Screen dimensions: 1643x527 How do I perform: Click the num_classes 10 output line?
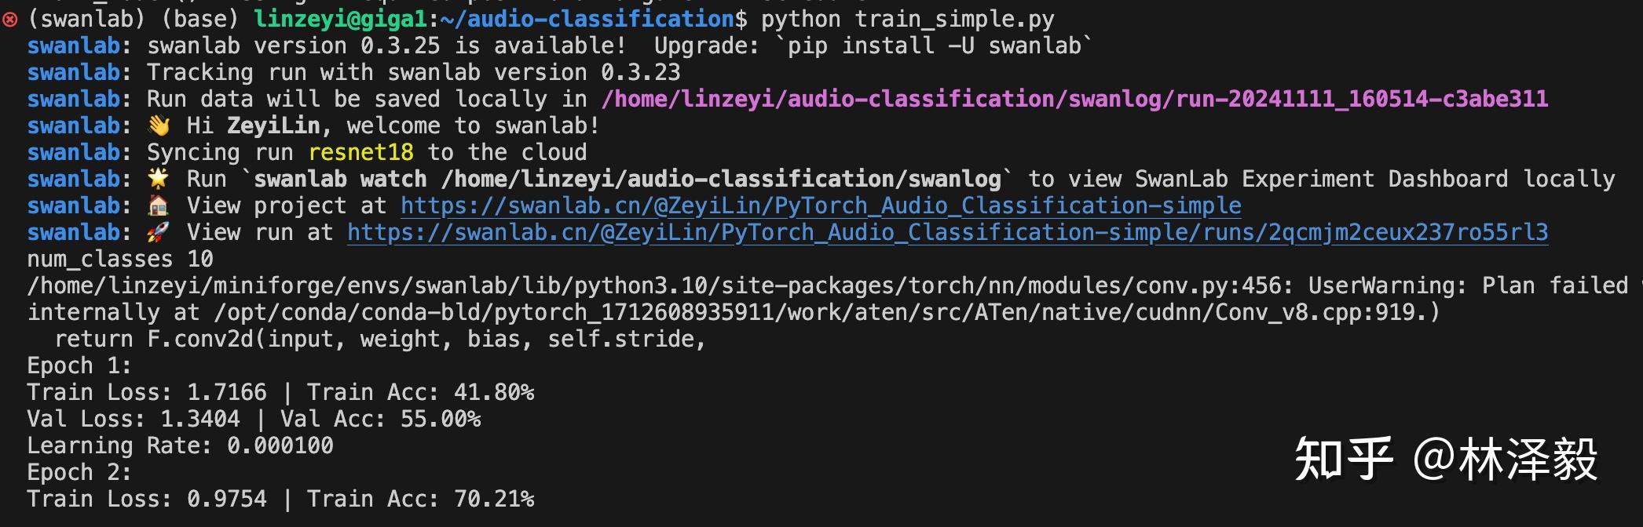tap(119, 260)
